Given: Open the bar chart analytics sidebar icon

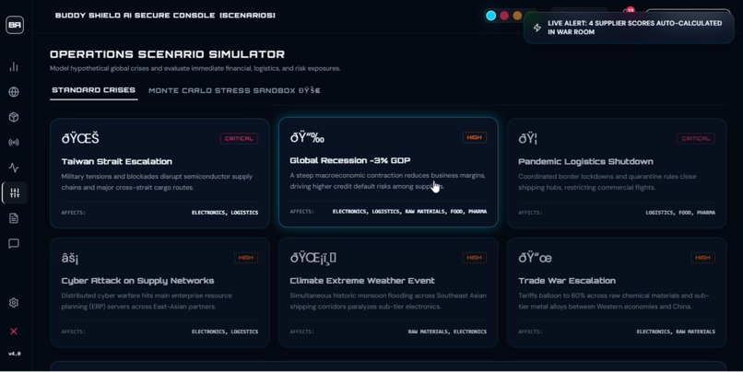Looking at the screenshot, I should tap(14, 66).
